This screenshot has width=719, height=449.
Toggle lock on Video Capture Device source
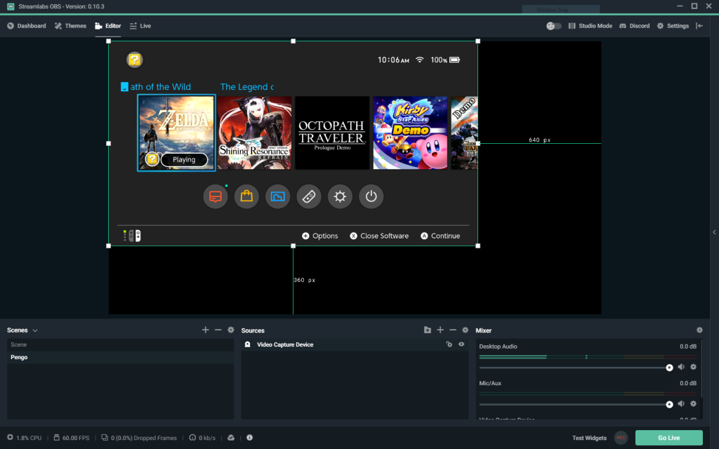pyautogui.click(x=449, y=344)
